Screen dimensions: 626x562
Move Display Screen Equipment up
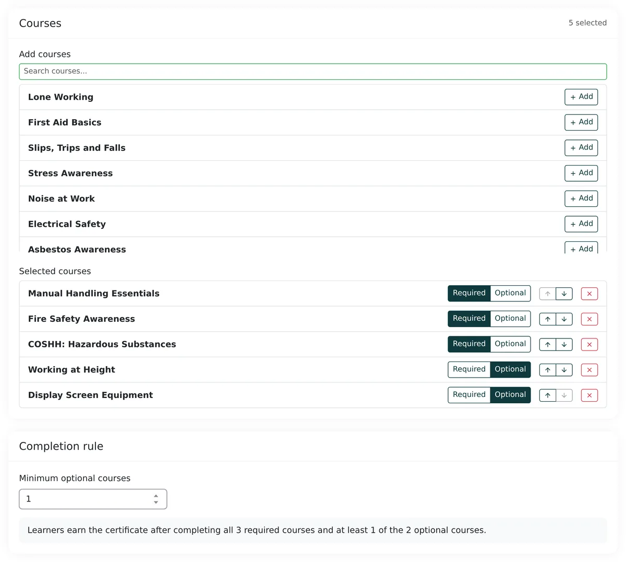click(547, 395)
